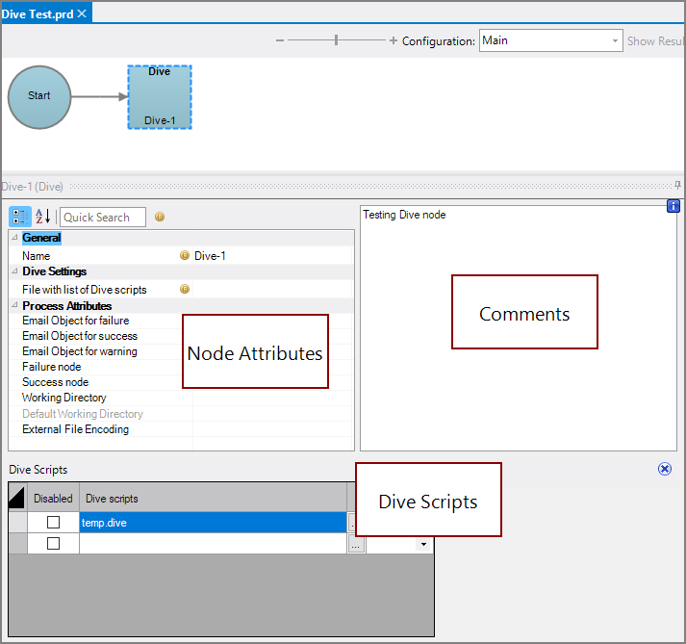This screenshot has height=644, width=686.
Task: Click the blue circled X by Dive Scripts
Action: pyautogui.click(x=665, y=469)
